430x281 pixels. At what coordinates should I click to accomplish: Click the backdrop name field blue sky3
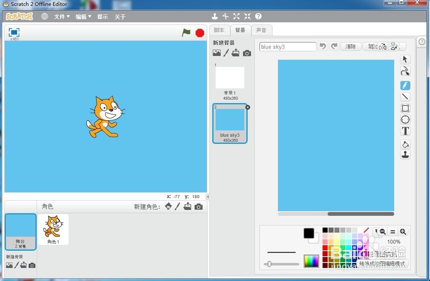tap(288, 46)
